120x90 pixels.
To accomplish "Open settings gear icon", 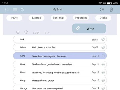I will point(102,9).
